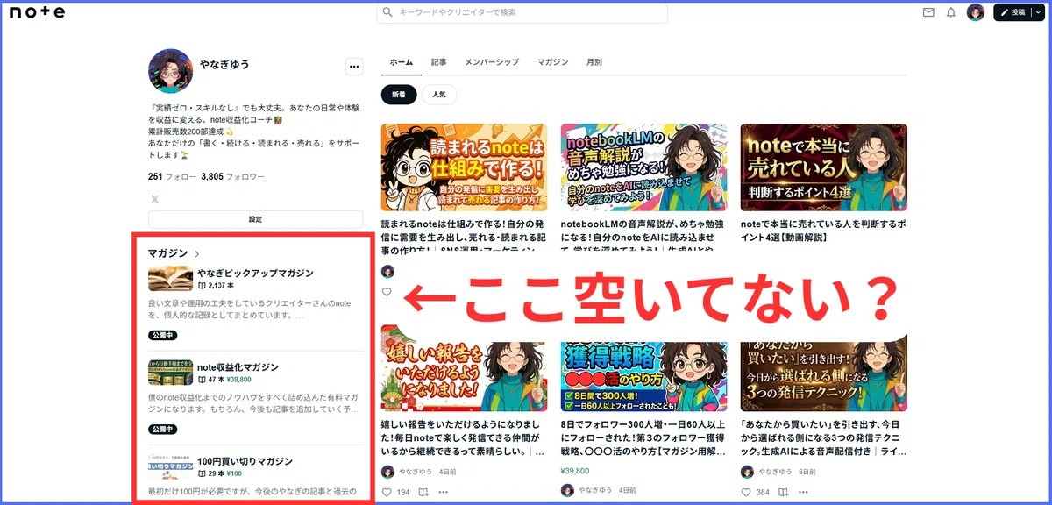Click the search magnifier icon
The width and height of the screenshot is (1052, 505).
(x=388, y=12)
